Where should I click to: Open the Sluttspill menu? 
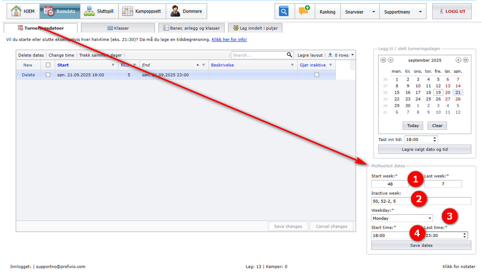click(99, 11)
